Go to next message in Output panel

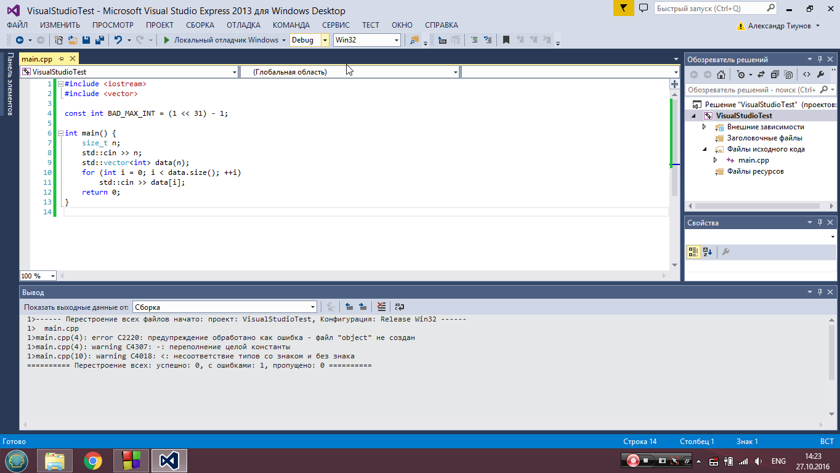[363, 306]
